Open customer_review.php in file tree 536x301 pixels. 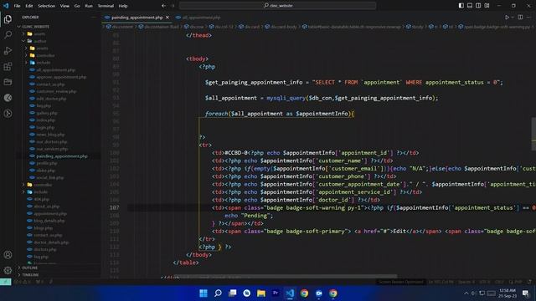click(x=56, y=91)
